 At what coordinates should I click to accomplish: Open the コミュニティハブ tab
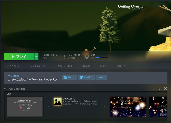click(x=39, y=66)
